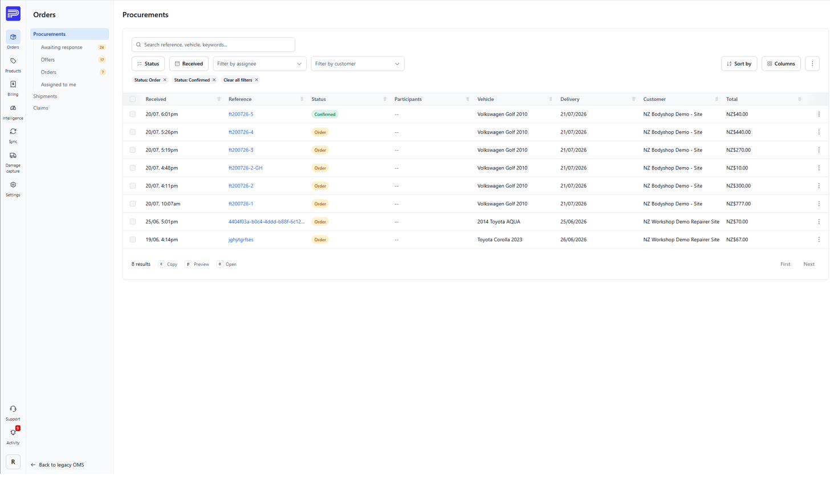Image resolution: width=830 pixels, height=479 pixels.
Task: Expand the Filter by customer dropdown
Action: 357,64
